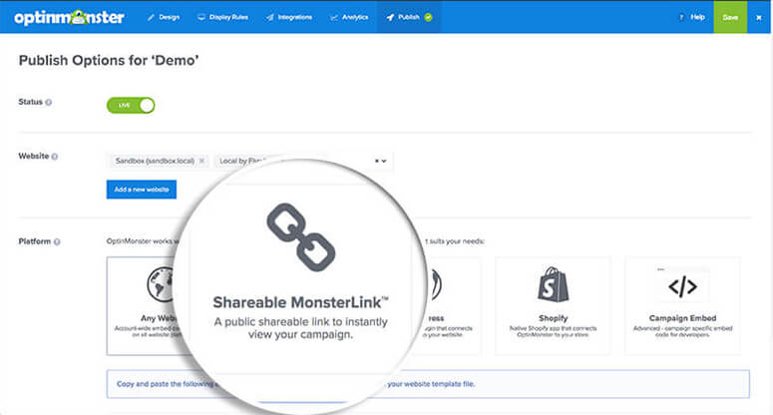The width and height of the screenshot is (773, 415).
Task: Expand the website selector dropdown arrow
Action: (x=384, y=161)
